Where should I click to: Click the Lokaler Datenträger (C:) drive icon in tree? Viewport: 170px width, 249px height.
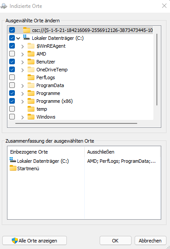pyautogui.click(x=26, y=38)
